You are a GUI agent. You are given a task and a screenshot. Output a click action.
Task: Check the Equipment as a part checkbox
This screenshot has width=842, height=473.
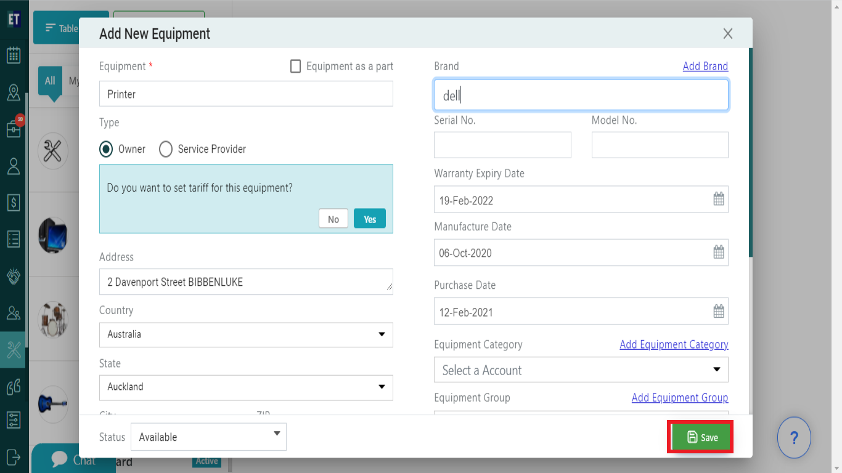[x=295, y=66]
